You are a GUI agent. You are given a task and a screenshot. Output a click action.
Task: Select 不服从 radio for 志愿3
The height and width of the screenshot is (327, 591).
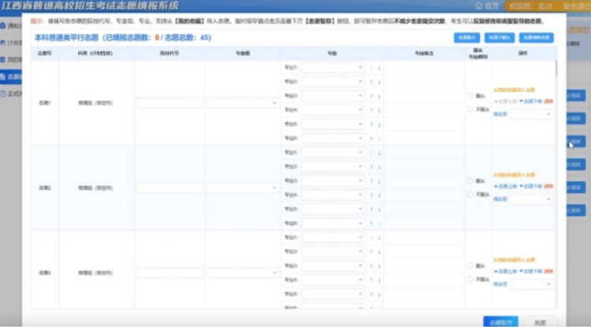tap(471, 279)
